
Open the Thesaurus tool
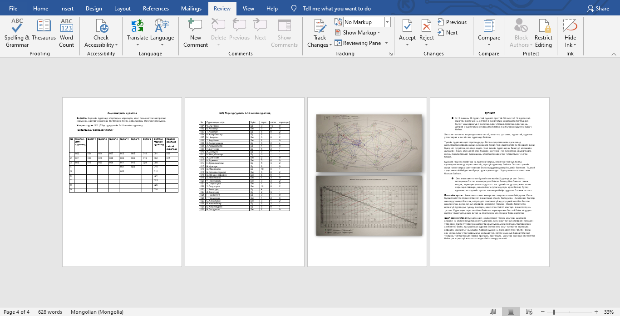coord(44,33)
